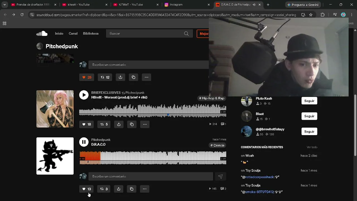This screenshot has width=357, height=201.
Task: Open the BRIEFEXCLUSIVES artist link
Action: click(106, 93)
